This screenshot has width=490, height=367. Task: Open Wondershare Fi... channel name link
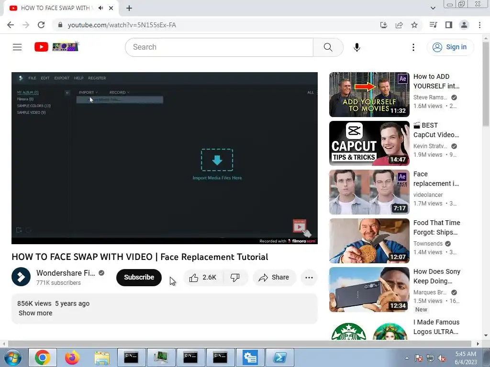pyautogui.click(x=66, y=273)
